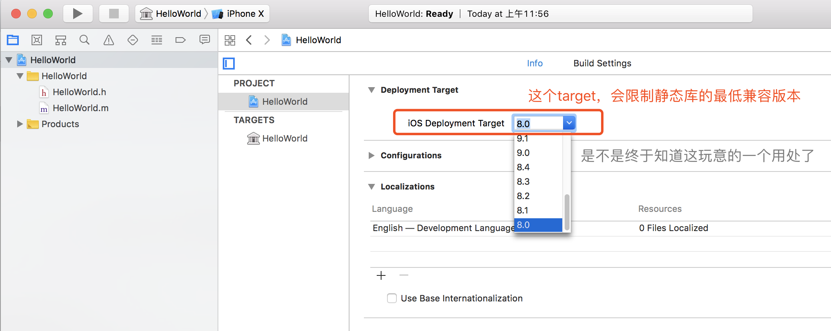Show the Debug navigator
The image size is (831, 331).
[x=157, y=40]
